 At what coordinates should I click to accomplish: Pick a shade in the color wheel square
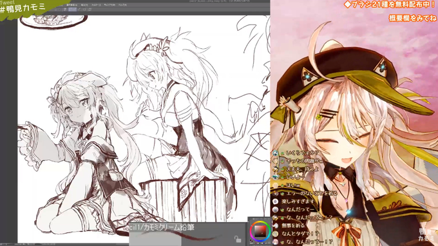pos(260,231)
